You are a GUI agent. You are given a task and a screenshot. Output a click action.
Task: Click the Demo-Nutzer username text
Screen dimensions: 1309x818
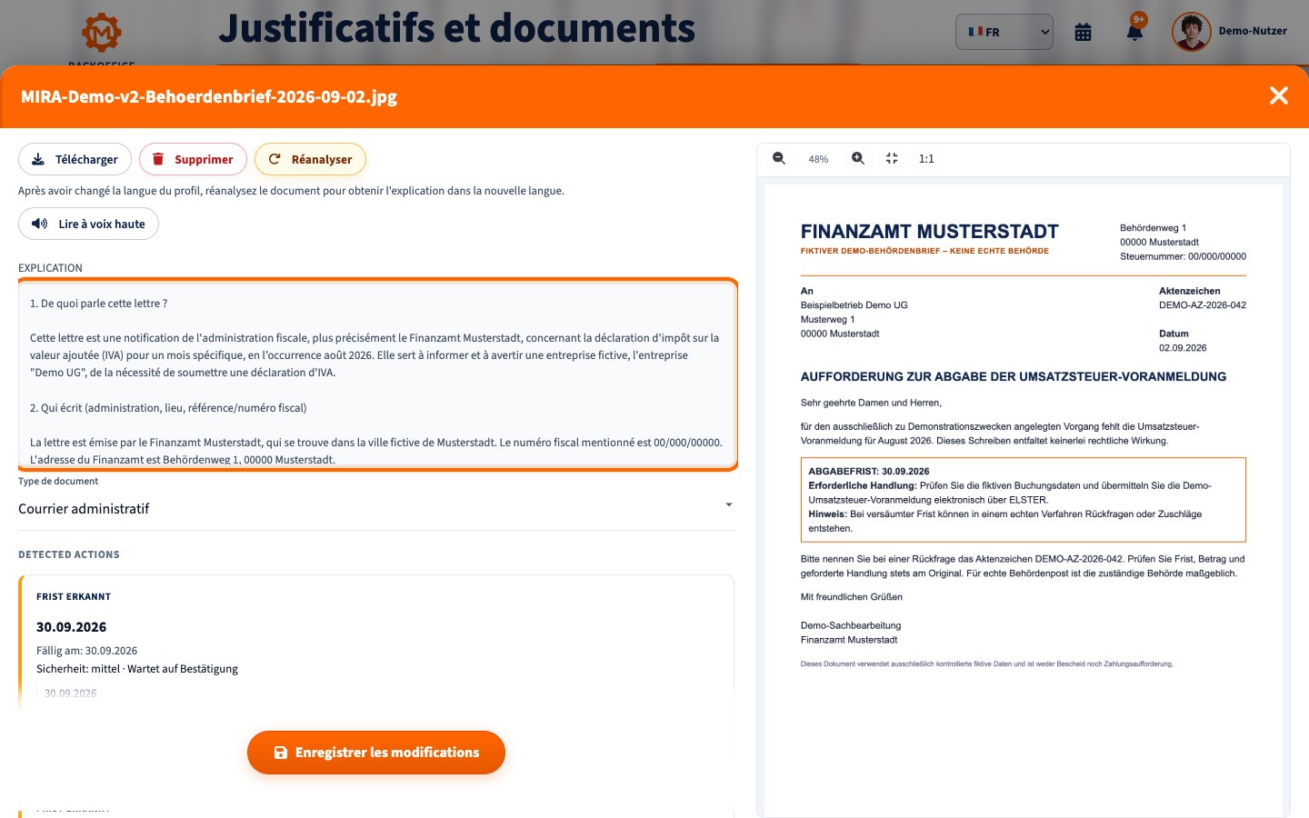(1253, 31)
